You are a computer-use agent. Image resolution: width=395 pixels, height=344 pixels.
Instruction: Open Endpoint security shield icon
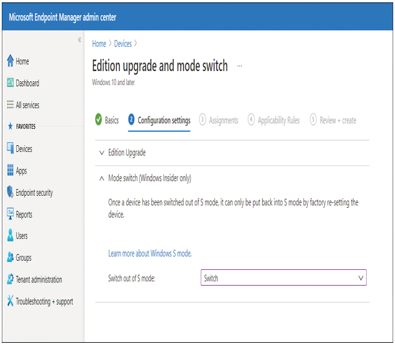click(10, 192)
